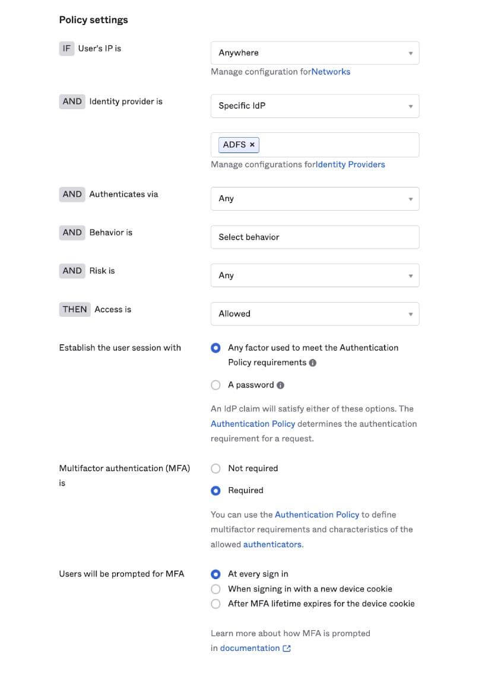Click the external link icon after documentation
Viewport: 501px width, 680px height.
pyautogui.click(x=287, y=649)
